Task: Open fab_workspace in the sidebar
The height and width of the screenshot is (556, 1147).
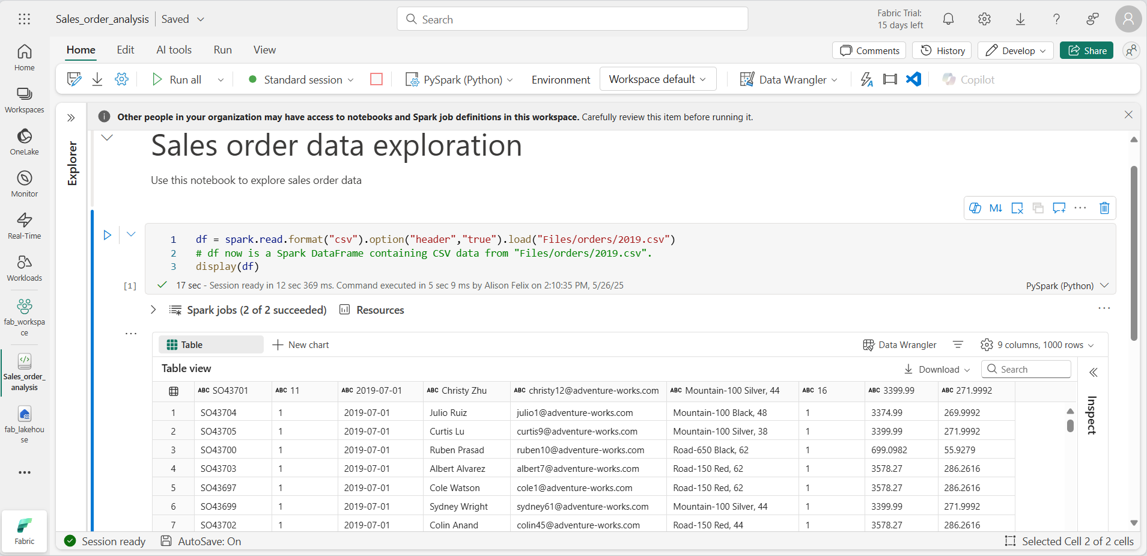Action: [24, 317]
